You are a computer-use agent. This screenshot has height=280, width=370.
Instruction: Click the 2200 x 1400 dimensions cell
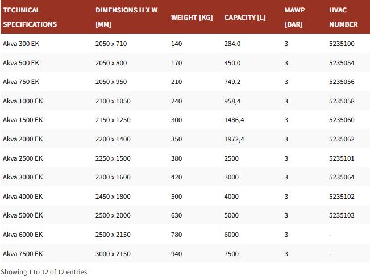click(113, 139)
